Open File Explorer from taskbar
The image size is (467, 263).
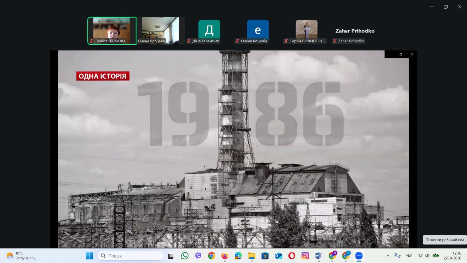coord(252,256)
